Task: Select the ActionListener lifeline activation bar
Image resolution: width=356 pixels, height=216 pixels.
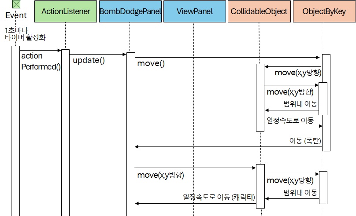Action: [x=65, y=132]
